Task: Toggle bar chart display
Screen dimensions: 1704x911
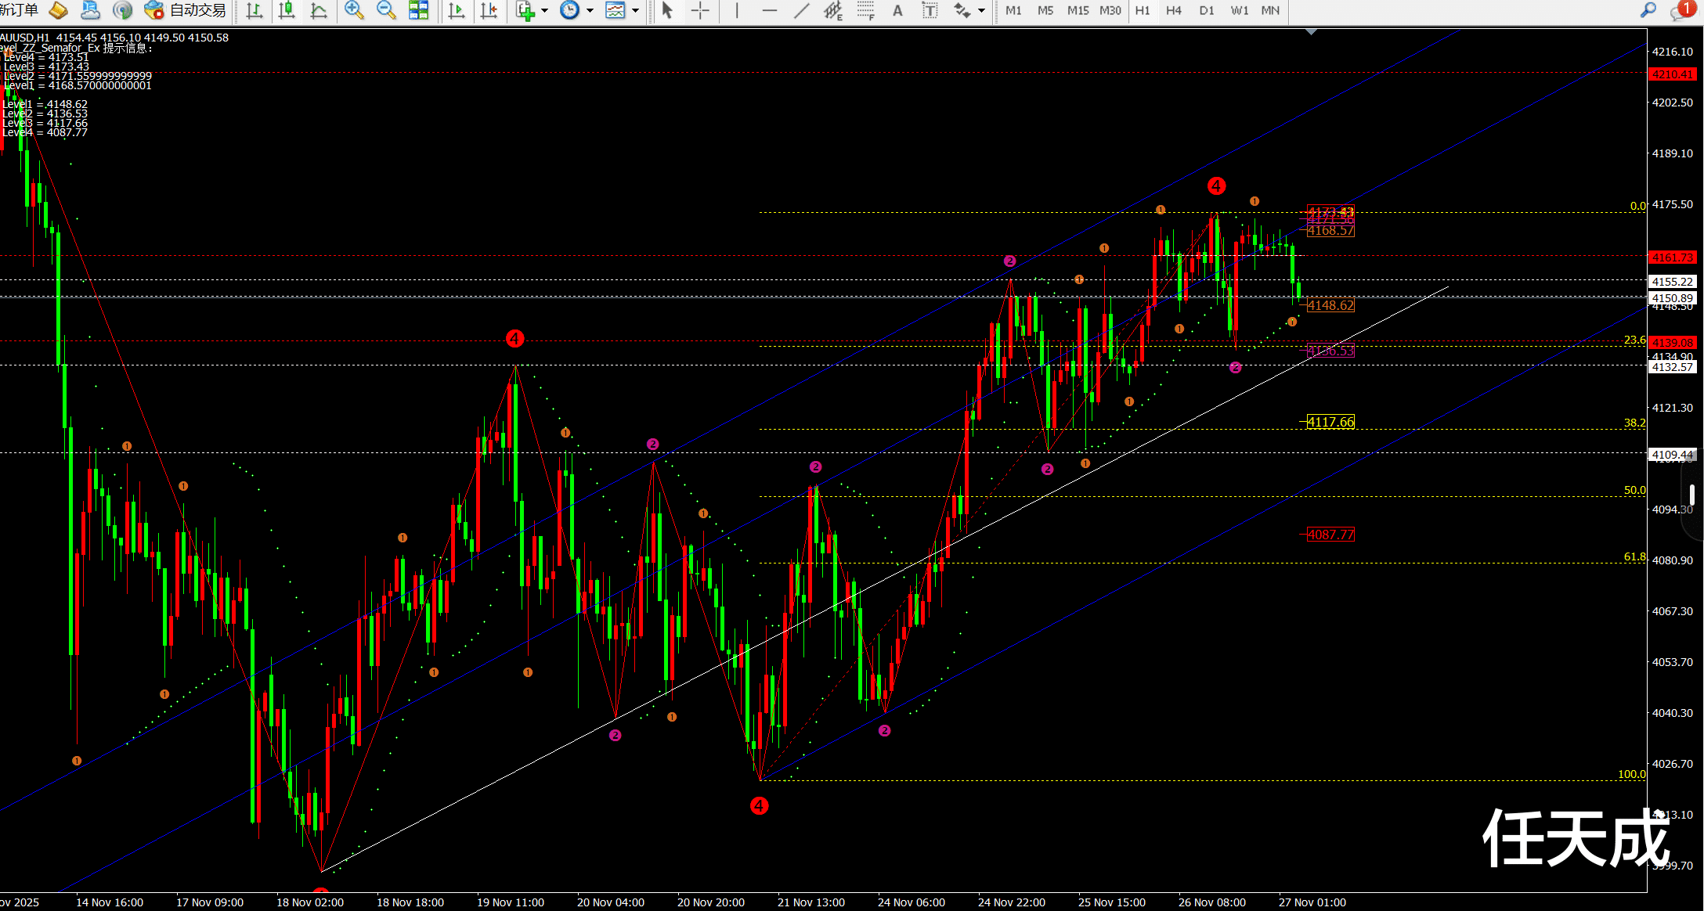Action: pos(254,10)
